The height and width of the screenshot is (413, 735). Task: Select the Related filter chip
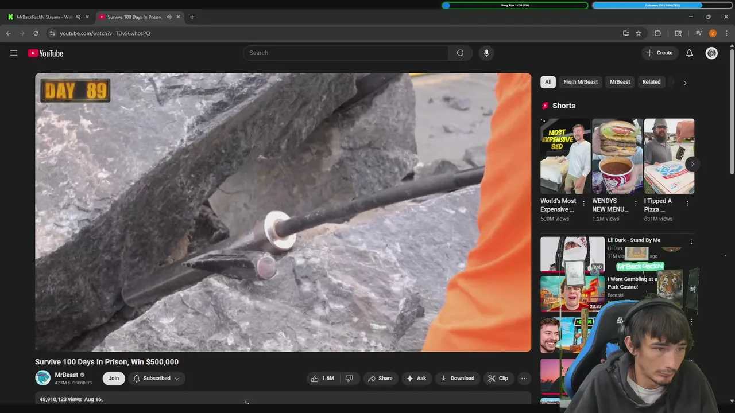pos(651,82)
